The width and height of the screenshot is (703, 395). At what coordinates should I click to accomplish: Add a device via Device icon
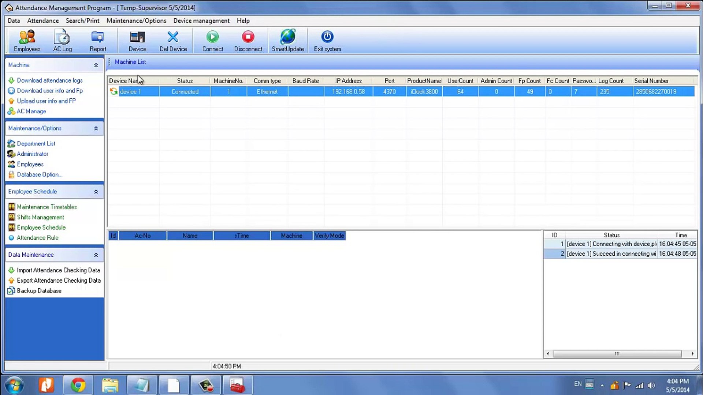point(137,37)
